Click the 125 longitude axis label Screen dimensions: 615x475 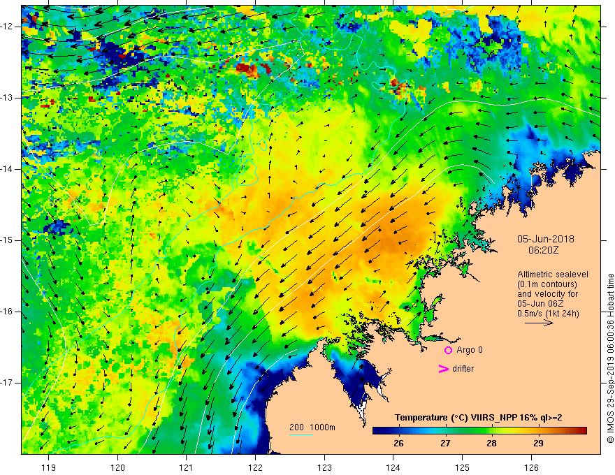pos(462,467)
